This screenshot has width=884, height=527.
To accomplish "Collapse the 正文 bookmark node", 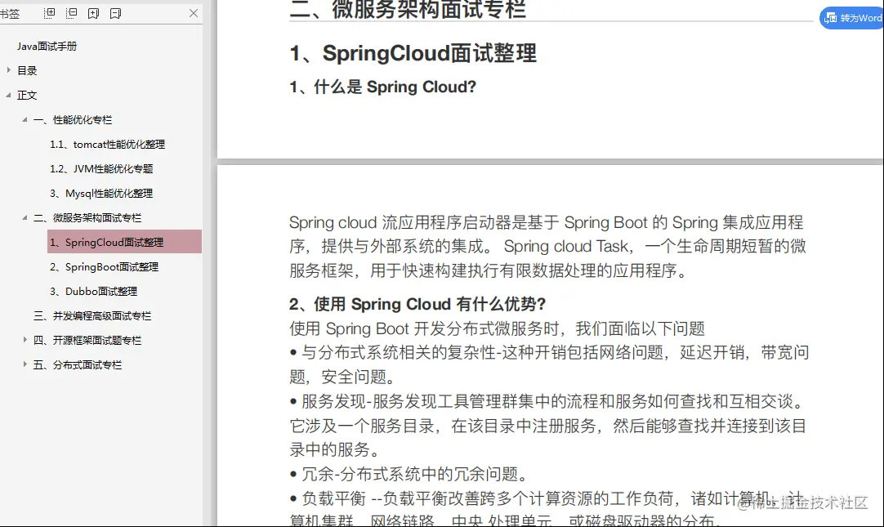I will [x=8, y=96].
